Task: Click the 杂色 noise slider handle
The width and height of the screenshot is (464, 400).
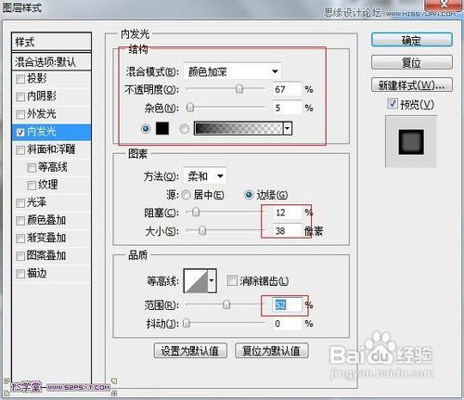Action: tap(190, 108)
